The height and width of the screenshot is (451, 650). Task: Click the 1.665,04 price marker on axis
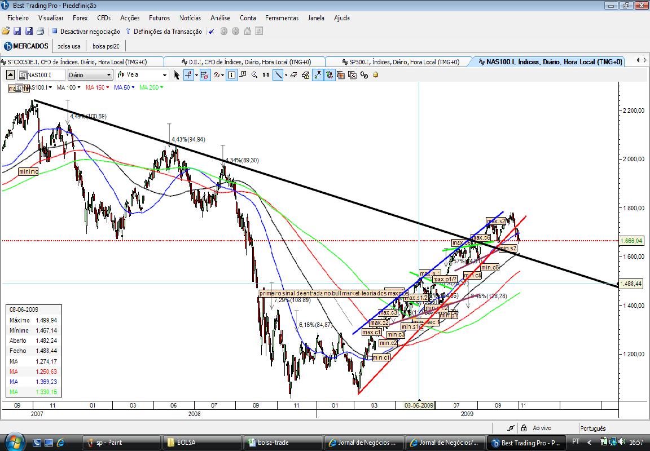point(632,241)
